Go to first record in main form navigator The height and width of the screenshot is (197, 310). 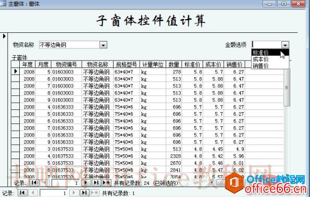[x=22, y=193]
